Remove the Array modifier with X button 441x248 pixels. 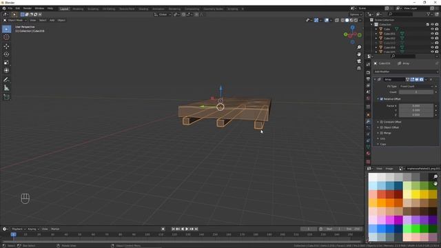pos(431,80)
